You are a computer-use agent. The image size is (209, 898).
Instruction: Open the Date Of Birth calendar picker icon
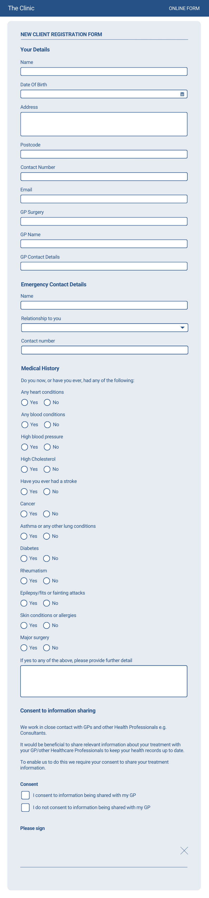click(x=182, y=94)
